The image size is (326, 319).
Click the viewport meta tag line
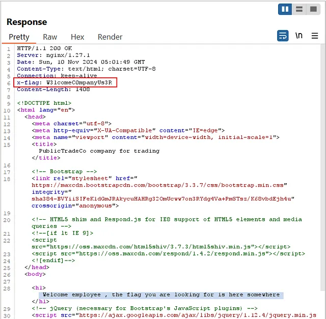(155, 137)
